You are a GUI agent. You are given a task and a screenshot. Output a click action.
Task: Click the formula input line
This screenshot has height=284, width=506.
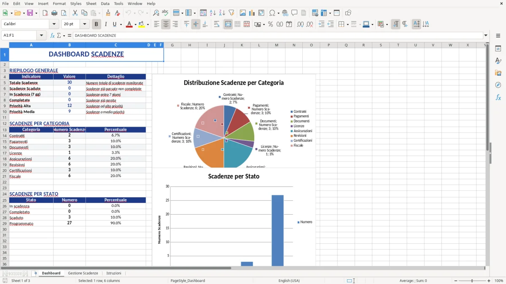[278, 35]
